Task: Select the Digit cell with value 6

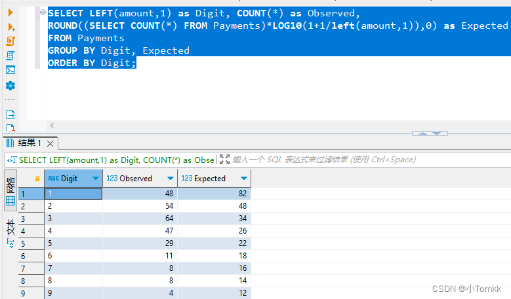Action: coord(73,256)
